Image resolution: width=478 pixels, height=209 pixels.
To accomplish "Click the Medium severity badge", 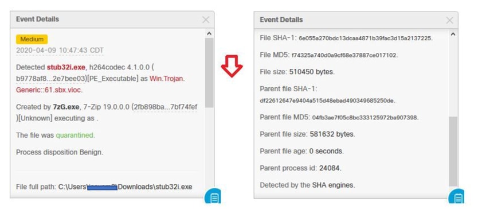I will (x=32, y=39).
